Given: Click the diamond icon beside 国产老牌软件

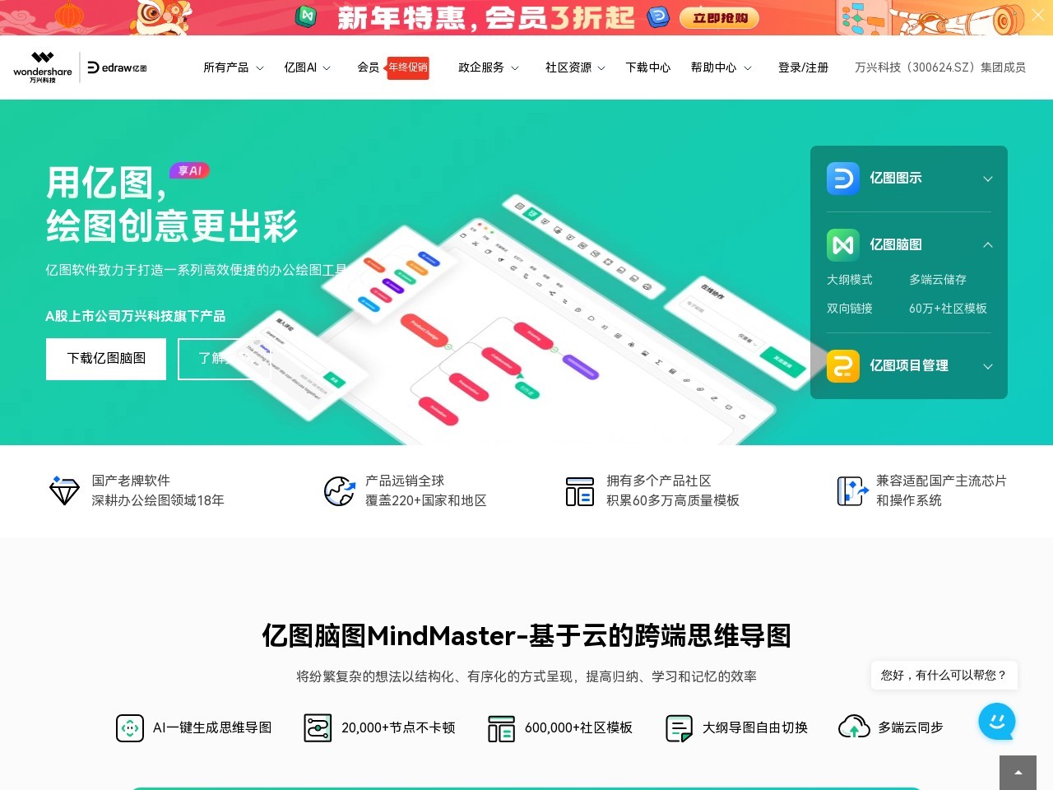Looking at the screenshot, I should pos(63,490).
